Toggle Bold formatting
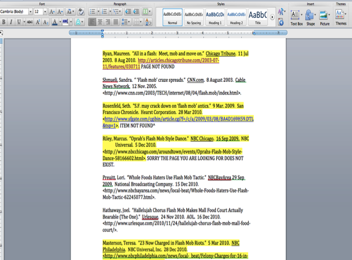 point(4,22)
